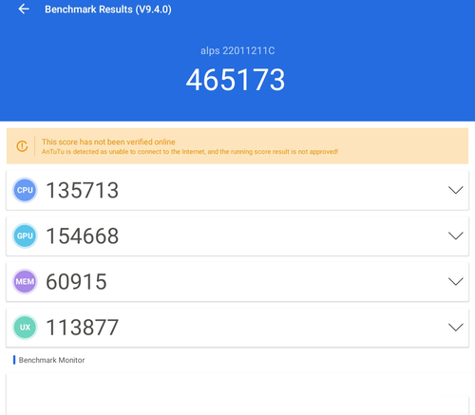
Task: Click the device name alps 22011211C
Action: (x=237, y=50)
